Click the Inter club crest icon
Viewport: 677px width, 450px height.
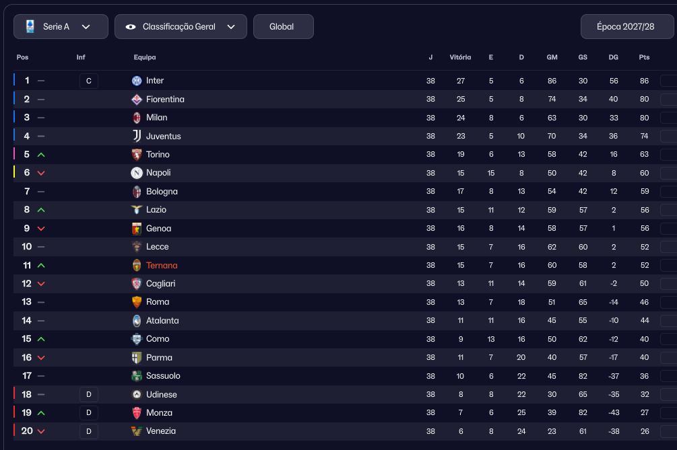click(x=137, y=81)
